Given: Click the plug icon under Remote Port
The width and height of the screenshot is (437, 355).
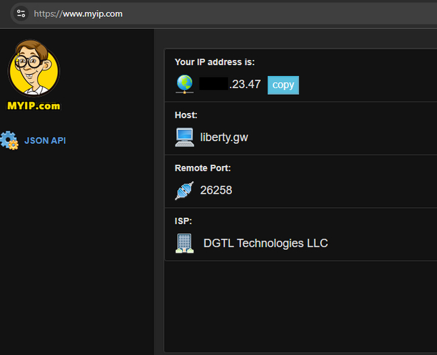Looking at the screenshot, I should pyautogui.click(x=184, y=190).
